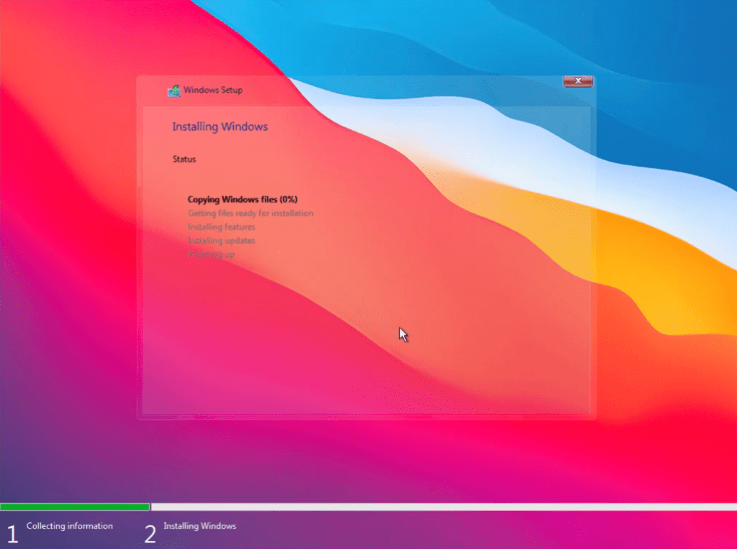The width and height of the screenshot is (737, 549).
Task: Click the unfilled white progress bar portion
Action: 443,507
